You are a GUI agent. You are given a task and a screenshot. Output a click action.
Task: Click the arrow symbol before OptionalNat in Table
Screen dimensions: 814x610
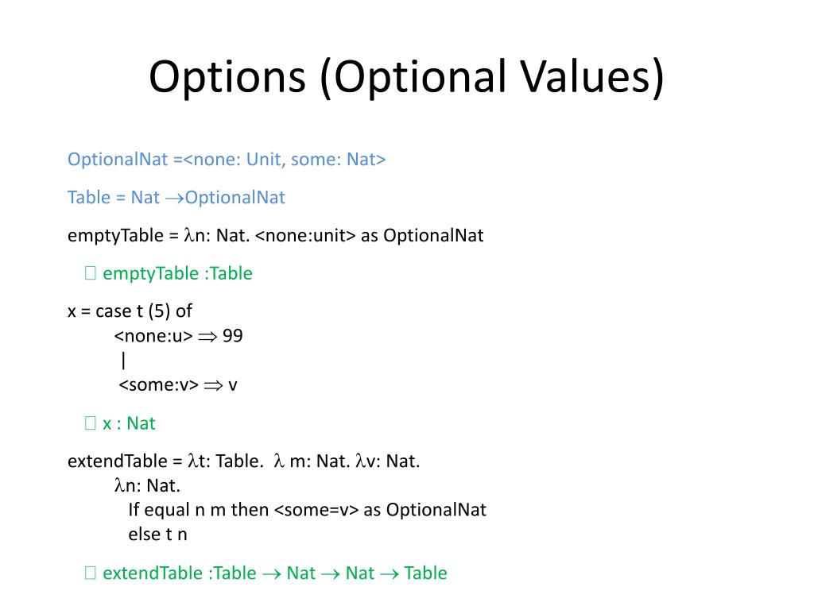tap(175, 199)
